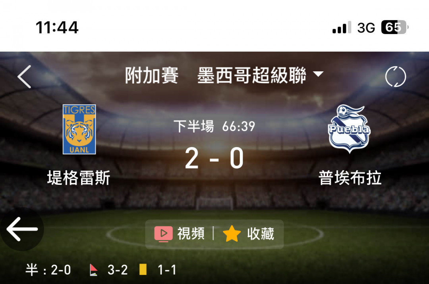Open the Tigres UANL team logo
The width and height of the screenshot is (429, 284).
point(79,129)
